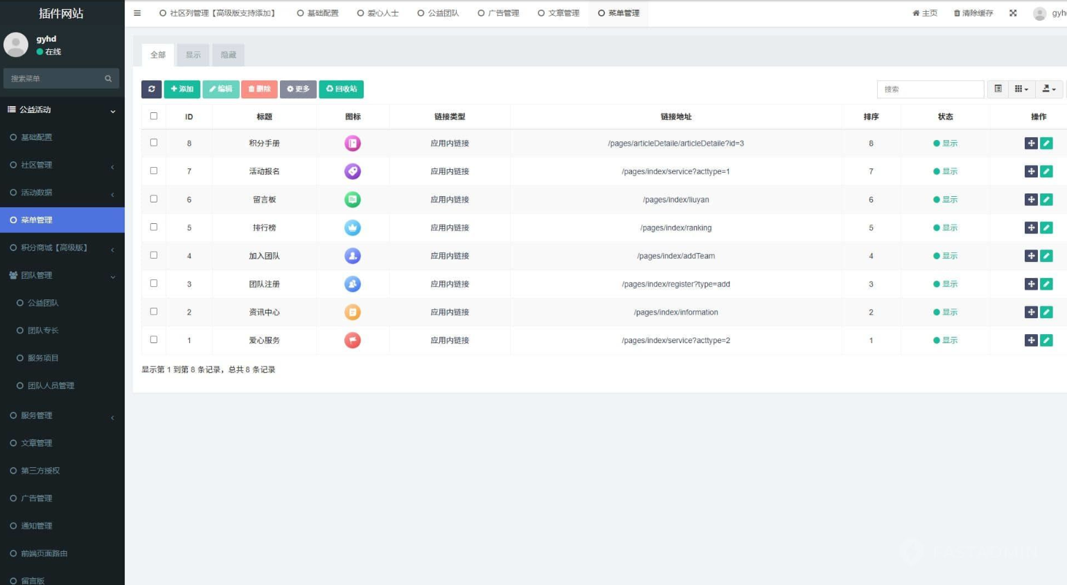Image resolution: width=1067 pixels, height=585 pixels.
Task: Open the export dropdown in table toolbar
Action: (x=1049, y=89)
